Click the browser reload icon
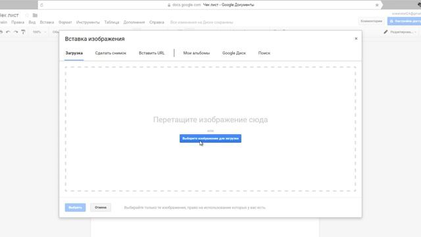421x237 pixels. (41, 5)
